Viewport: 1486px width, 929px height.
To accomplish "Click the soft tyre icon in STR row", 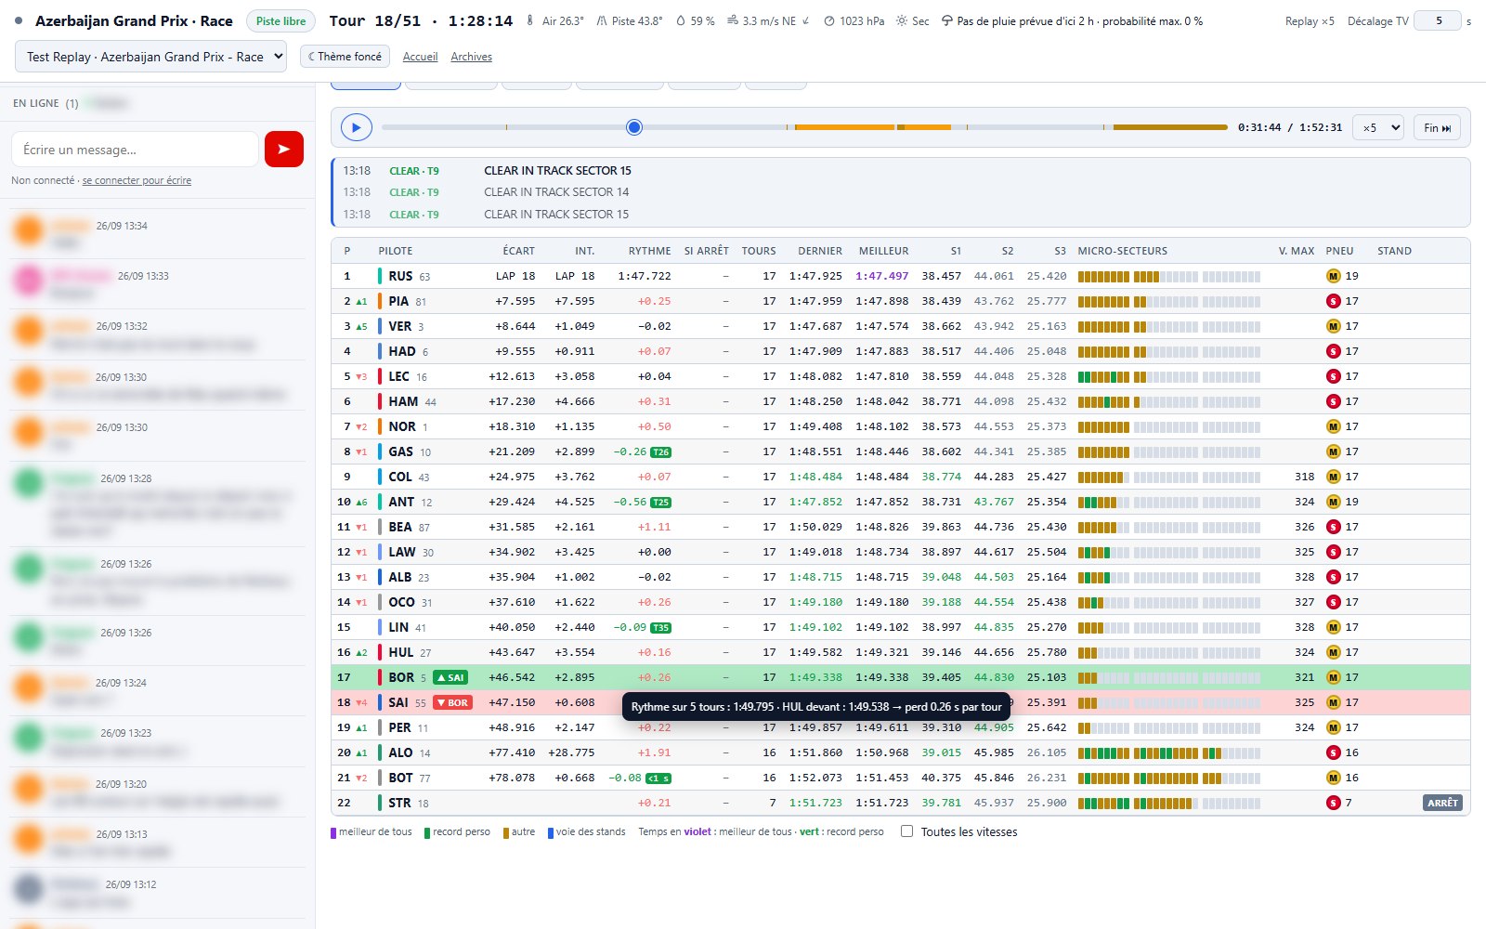I will pos(1334,803).
